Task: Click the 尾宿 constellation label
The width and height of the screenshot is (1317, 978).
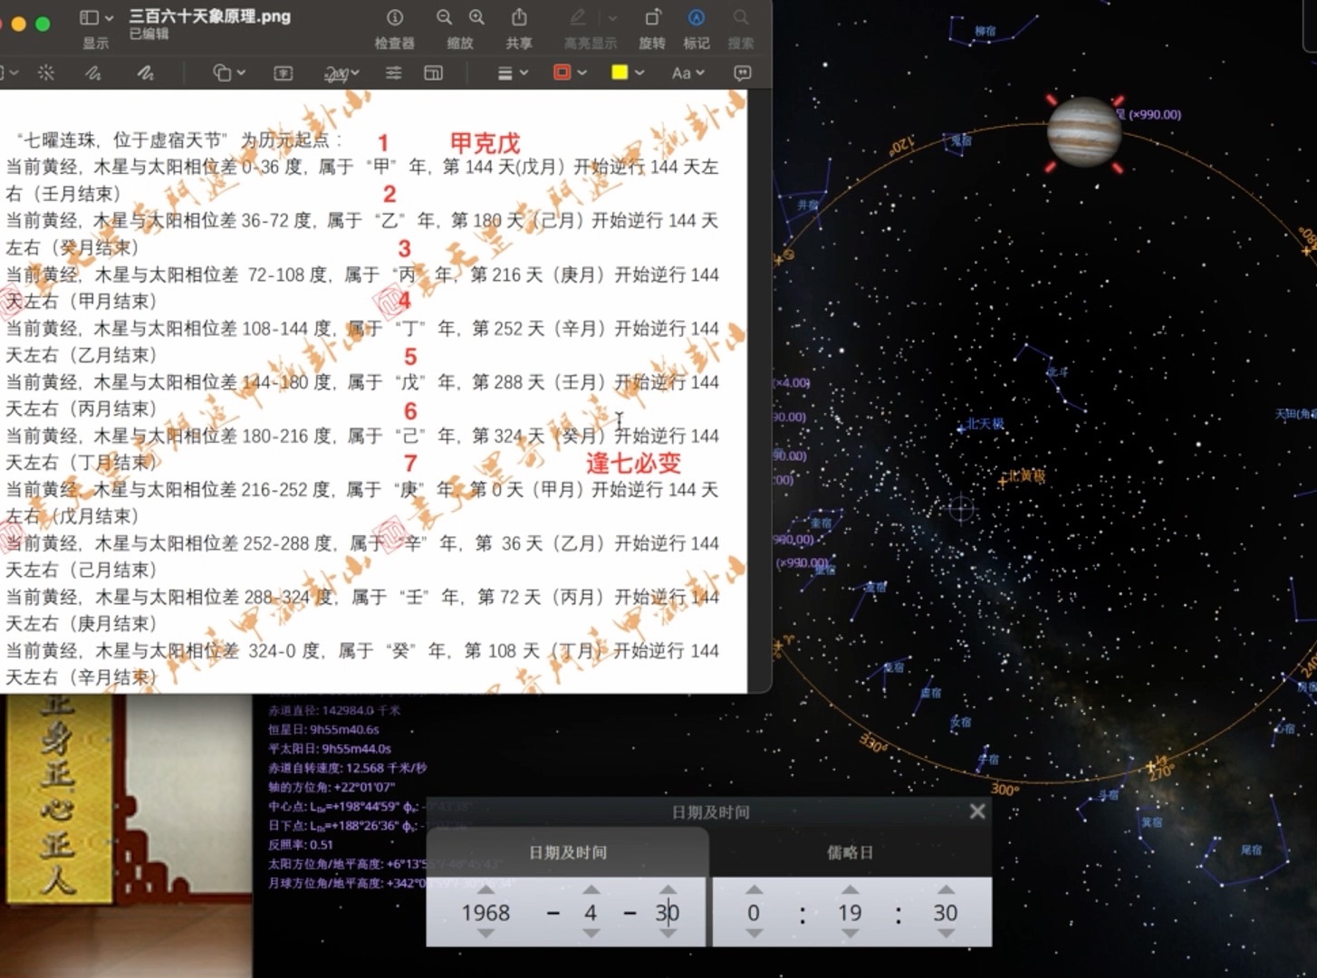Action: [x=1251, y=850]
